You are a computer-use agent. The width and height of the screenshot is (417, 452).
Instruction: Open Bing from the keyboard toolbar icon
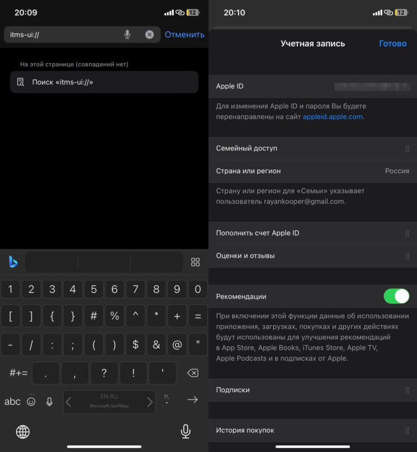point(13,262)
